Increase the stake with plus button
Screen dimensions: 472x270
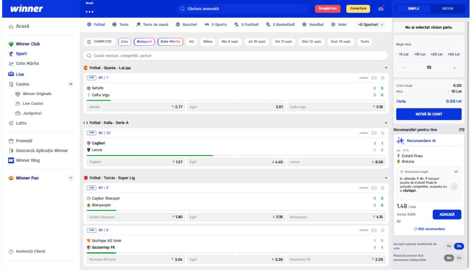point(454,67)
